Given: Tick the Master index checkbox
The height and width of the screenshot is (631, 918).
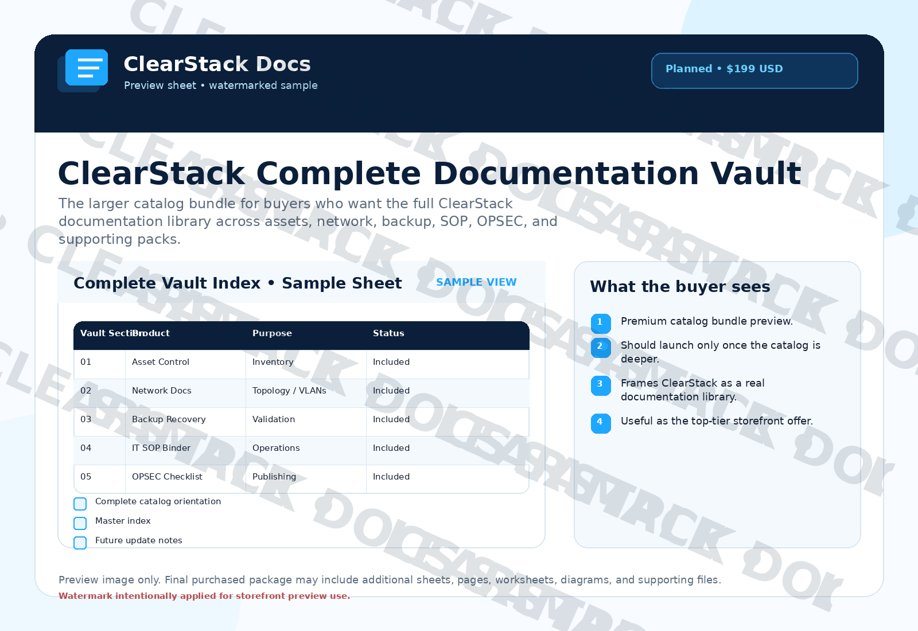Looking at the screenshot, I should pos(80,523).
